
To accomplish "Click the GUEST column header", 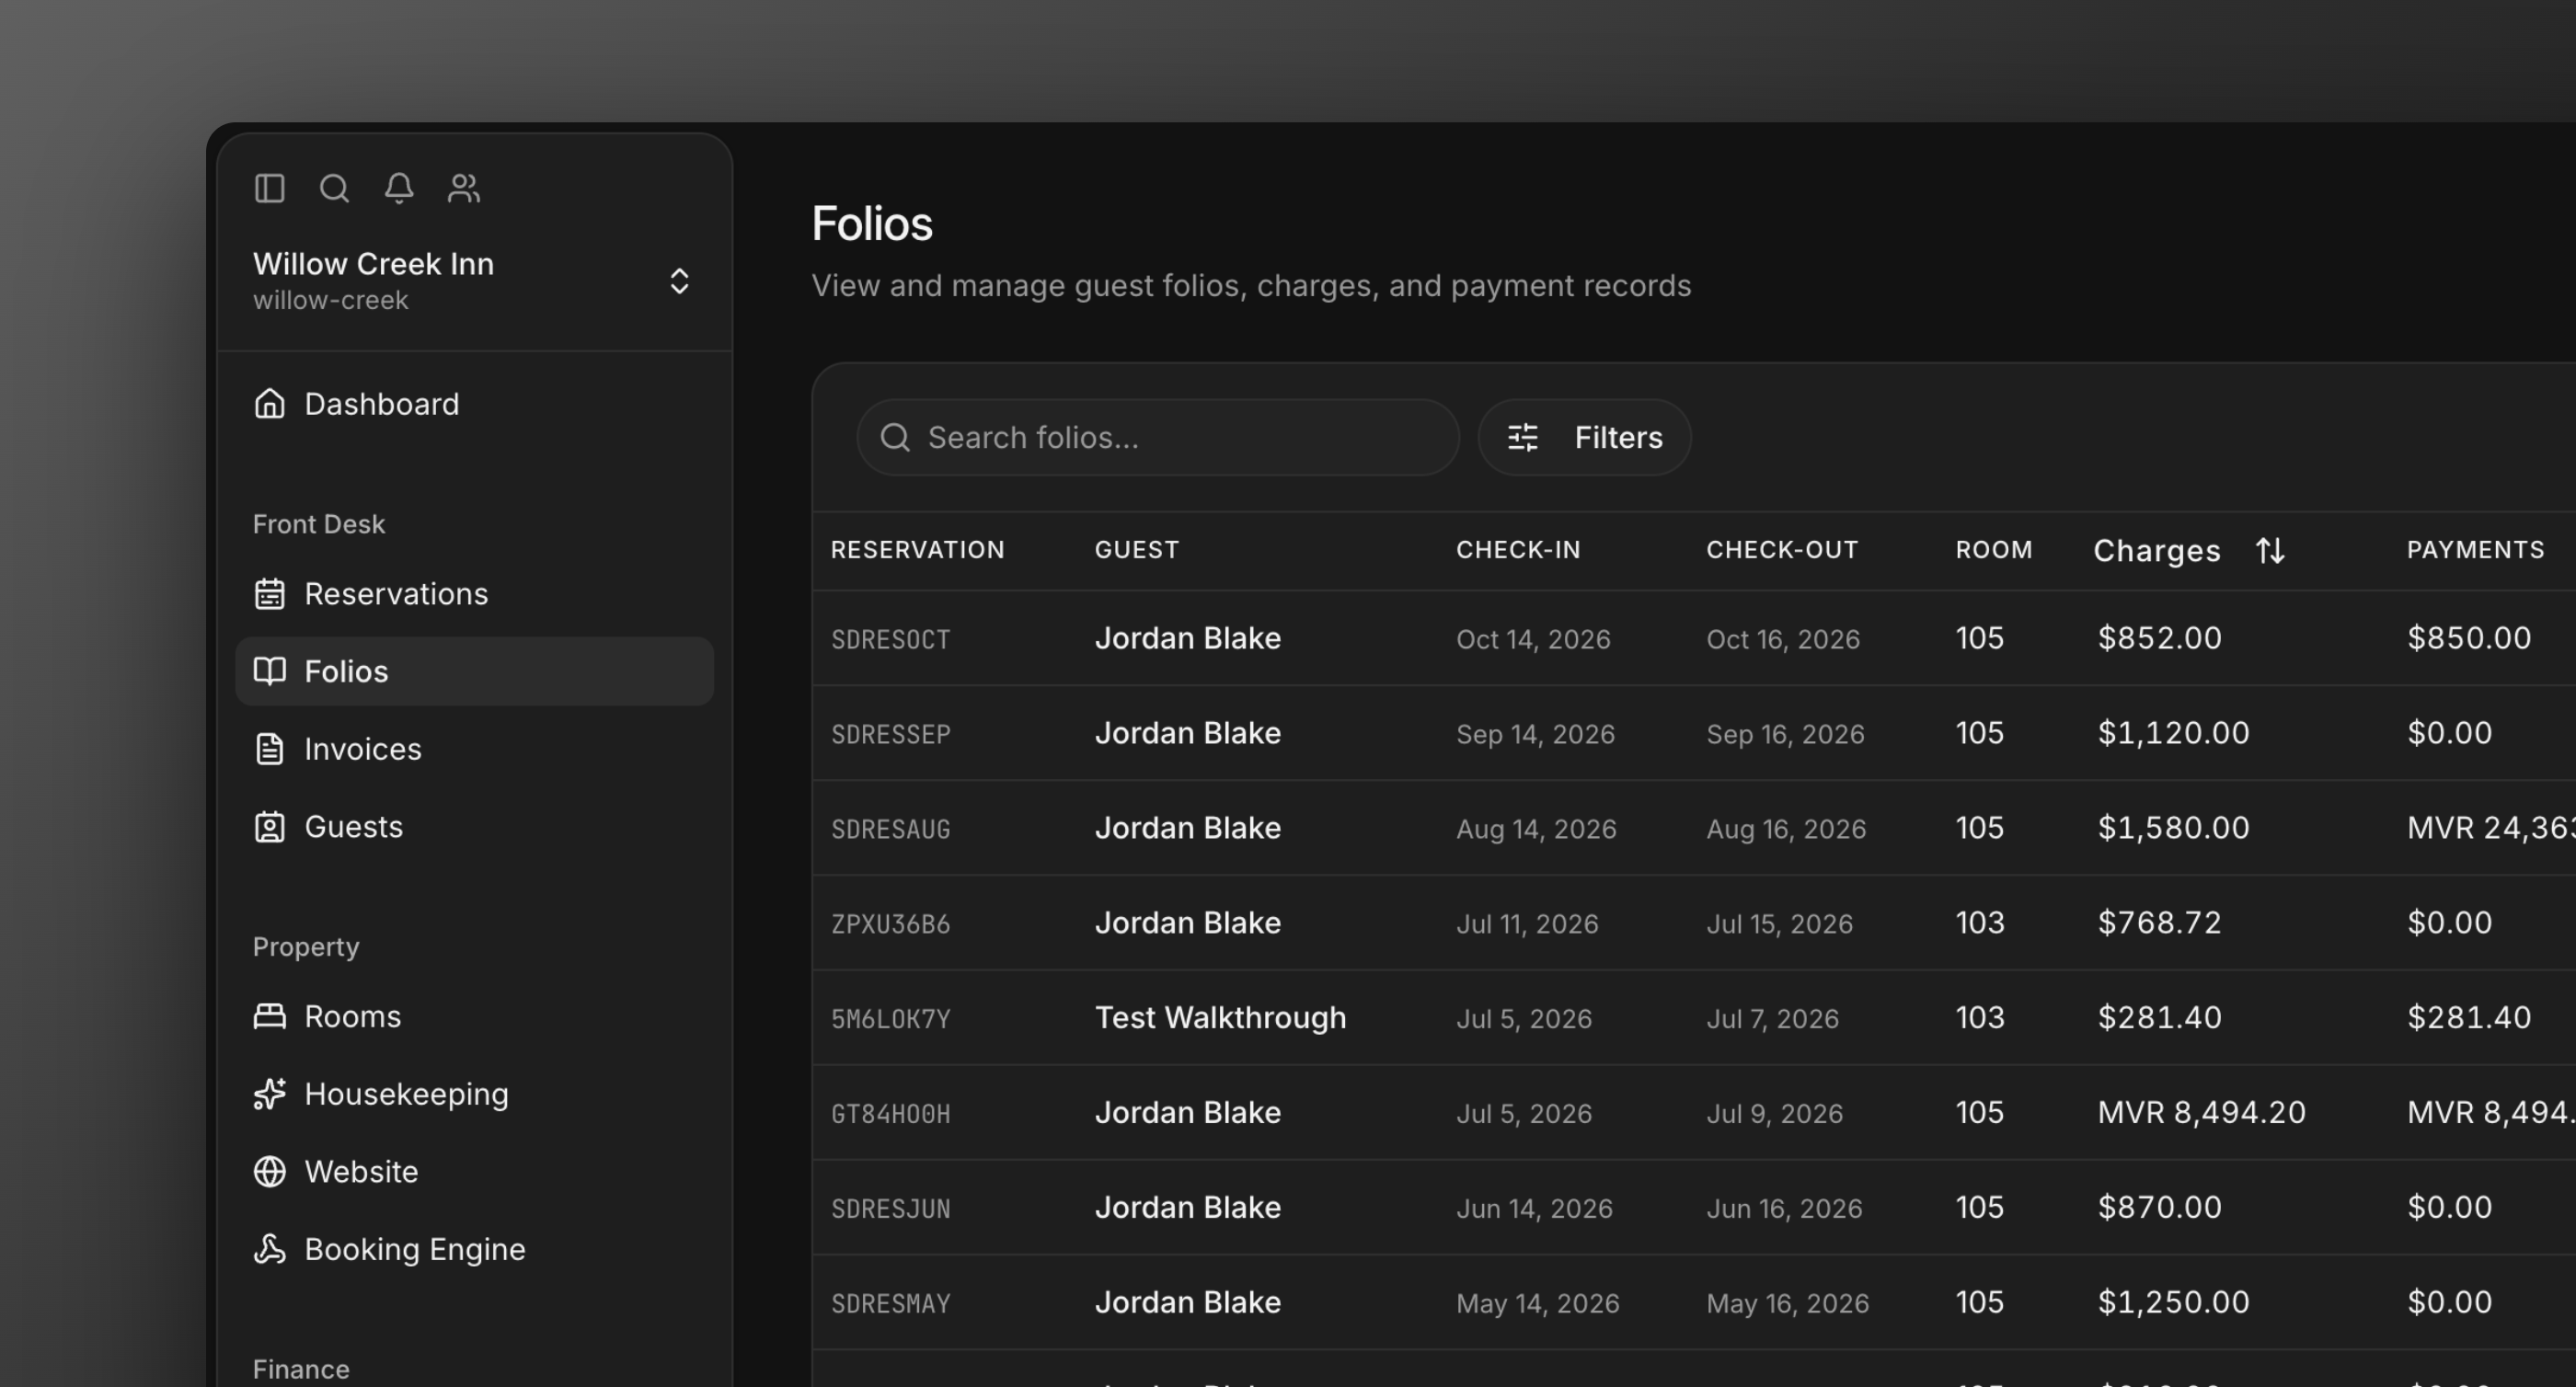I will pos(1137,550).
